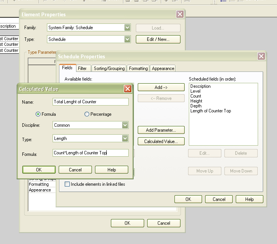The image size is (277, 244).
Task: Switch to the Filter tab
Action: click(82, 68)
